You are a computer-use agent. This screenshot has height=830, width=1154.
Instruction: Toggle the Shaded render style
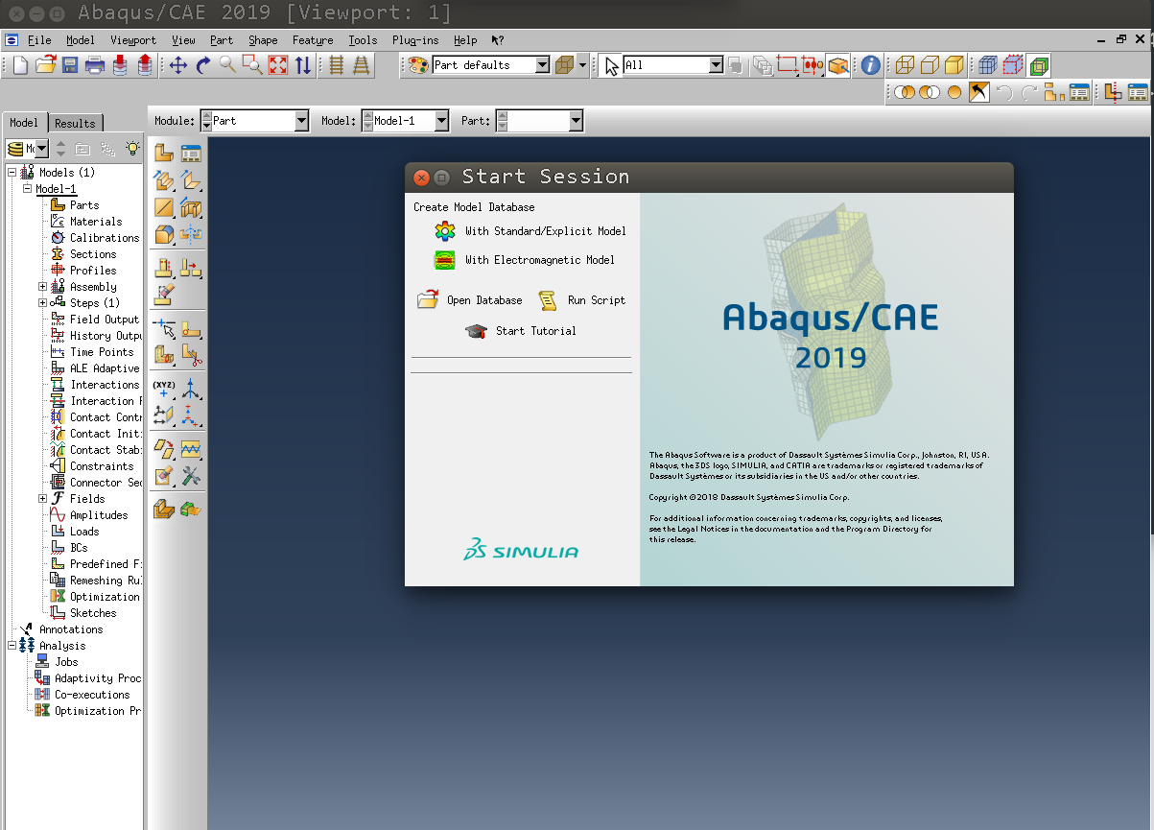954,65
